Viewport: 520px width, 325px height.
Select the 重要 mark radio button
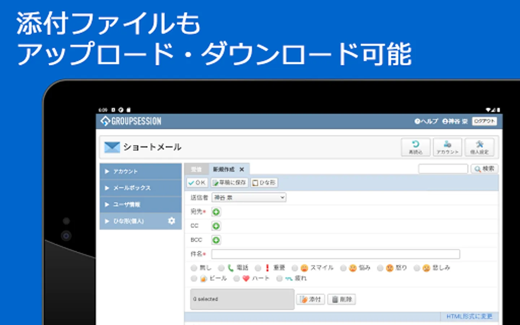click(x=258, y=268)
